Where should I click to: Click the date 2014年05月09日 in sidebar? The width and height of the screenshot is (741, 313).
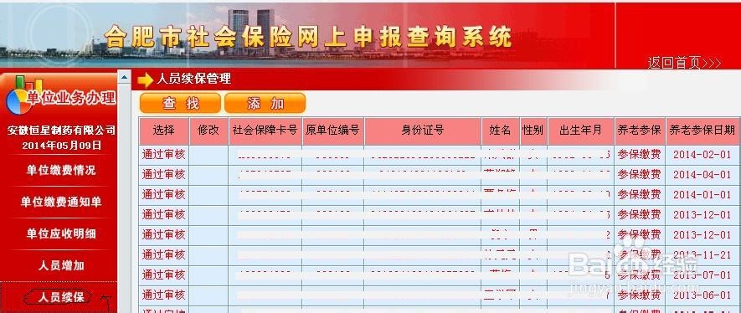pyautogui.click(x=61, y=145)
